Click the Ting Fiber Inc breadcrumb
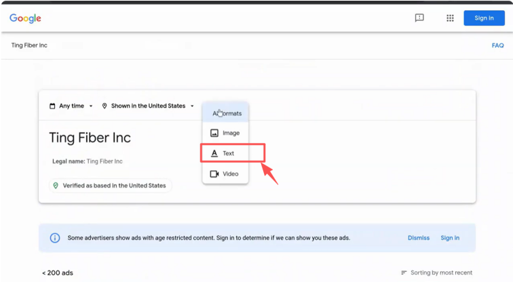Image resolution: width=513 pixels, height=282 pixels. coord(29,45)
